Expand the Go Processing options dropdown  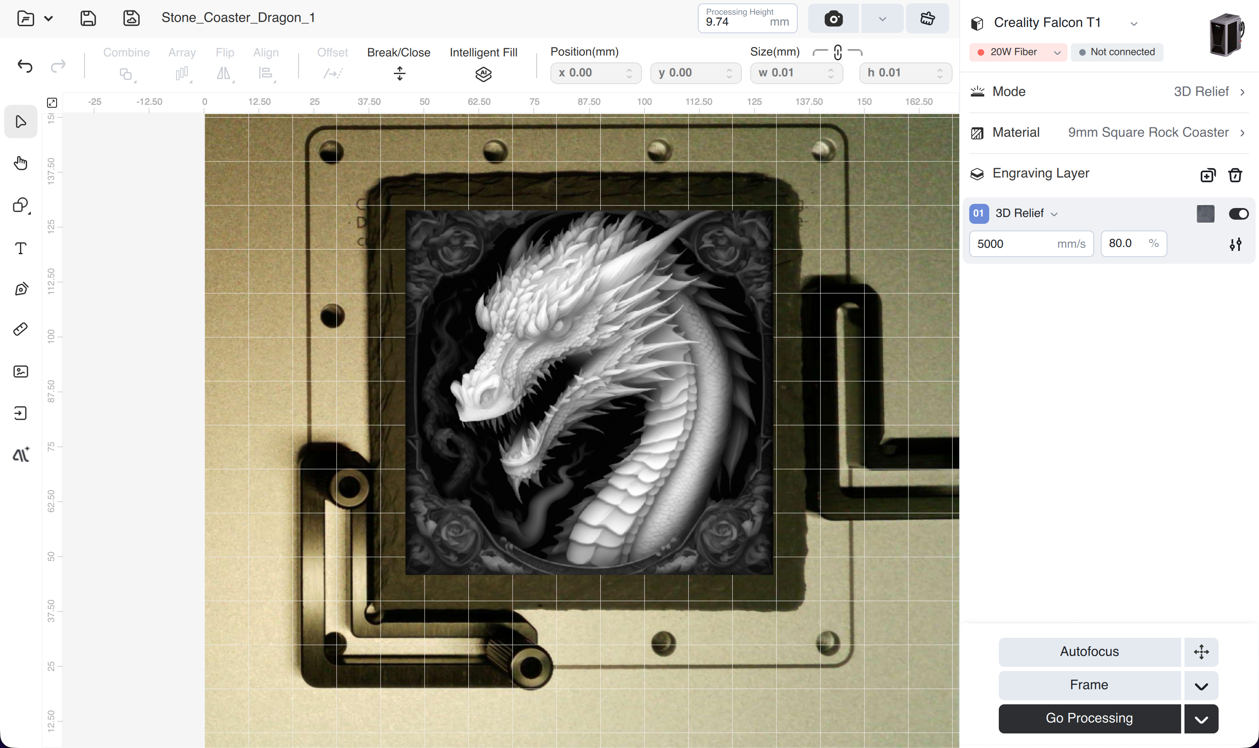pos(1202,719)
